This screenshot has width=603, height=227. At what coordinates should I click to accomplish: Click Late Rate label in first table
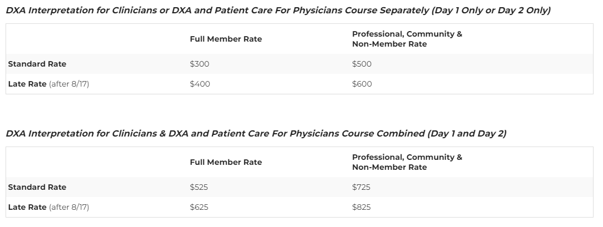pyautogui.click(x=27, y=84)
